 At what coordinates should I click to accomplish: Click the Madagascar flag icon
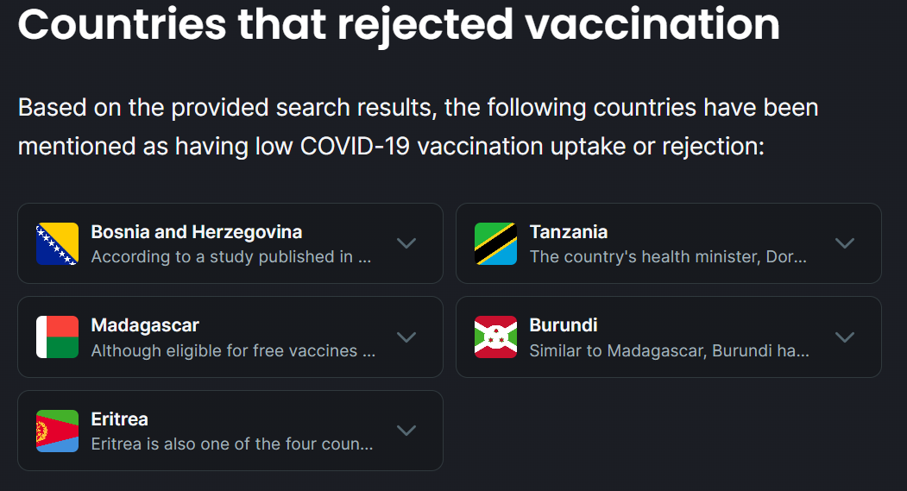pos(57,337)
